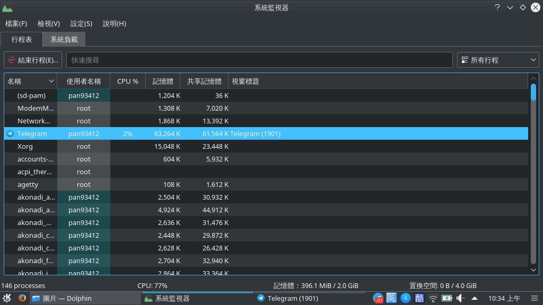Launch Firefox from the panel
The height and width of the screenshot is (305, 543).
click(x=22, y=298)
